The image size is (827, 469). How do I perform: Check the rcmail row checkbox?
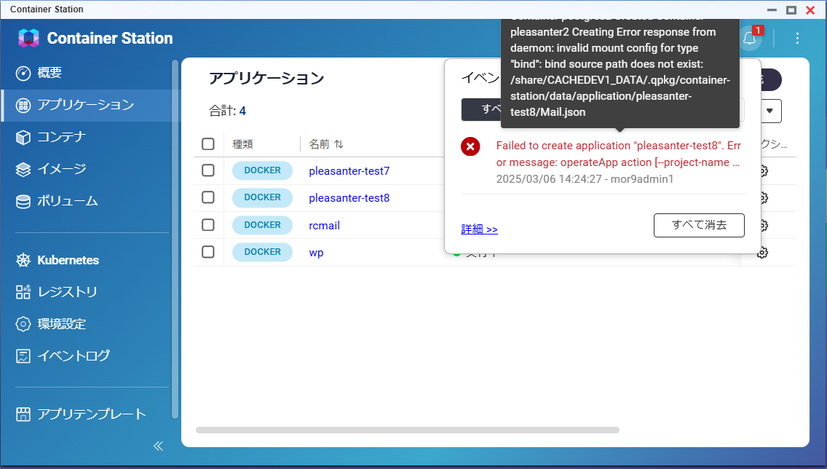click(207, 225)
